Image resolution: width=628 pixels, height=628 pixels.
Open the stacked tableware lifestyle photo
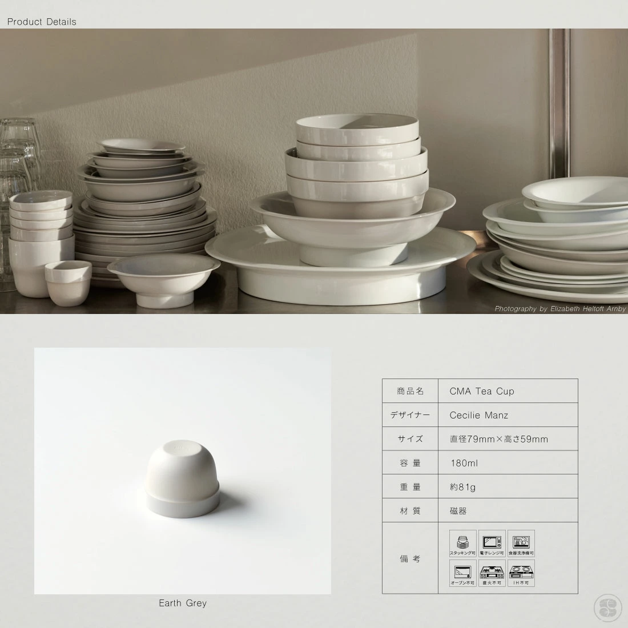click(314, 171)
